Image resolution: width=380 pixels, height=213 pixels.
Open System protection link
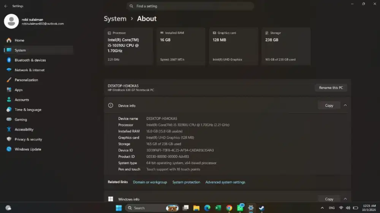click(x=186, y=182)
